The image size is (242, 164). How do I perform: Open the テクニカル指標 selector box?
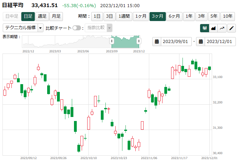[20, 28]
